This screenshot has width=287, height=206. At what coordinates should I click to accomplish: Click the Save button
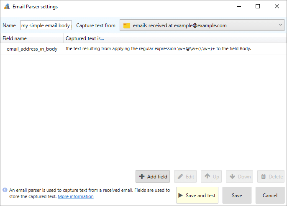click(x=237, y=195)
